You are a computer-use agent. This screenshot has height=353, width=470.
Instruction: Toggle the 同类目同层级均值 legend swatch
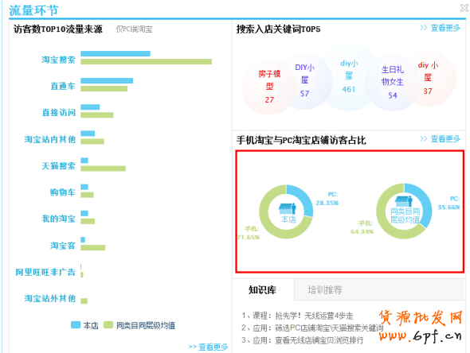[x=108, y=325]
